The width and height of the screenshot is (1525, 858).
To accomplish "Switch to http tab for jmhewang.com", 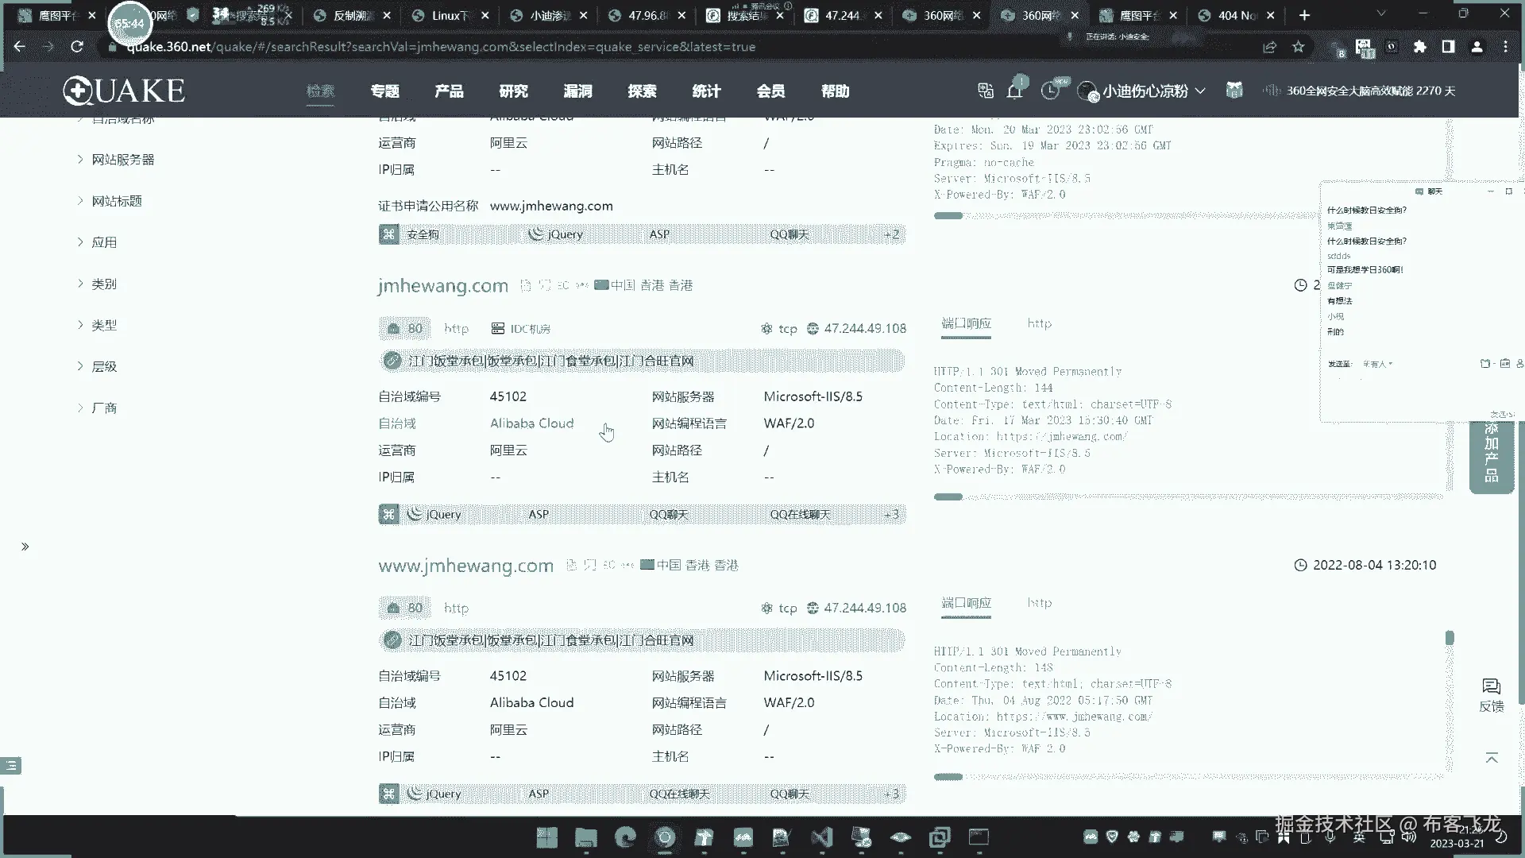I will click(x=1039, y=323).
